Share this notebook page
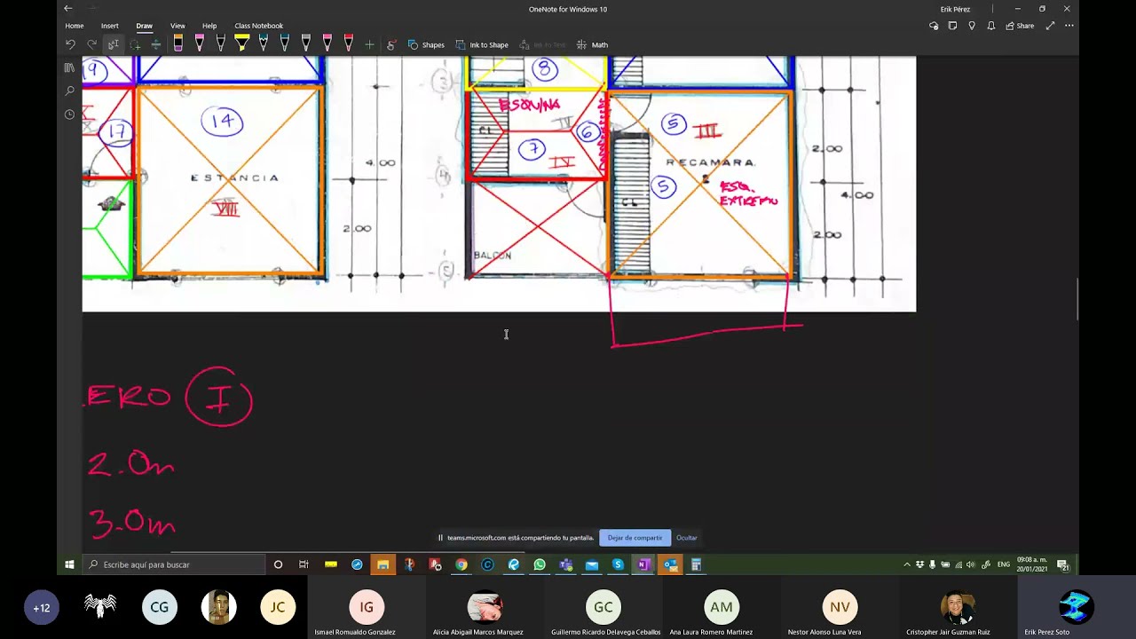Image resolution: width=1136 pixels, height=639 pixels. [x=1020, y=26]
